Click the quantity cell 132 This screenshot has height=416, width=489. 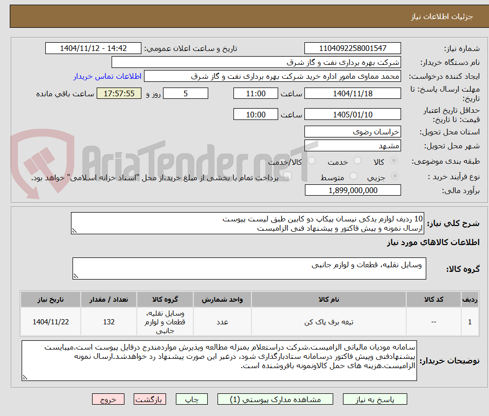coord(108,322)
